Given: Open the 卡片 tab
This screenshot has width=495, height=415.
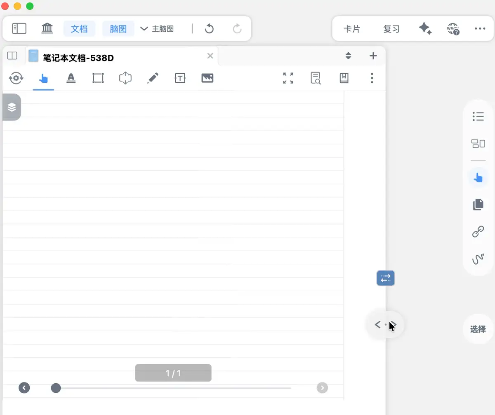Looking at the screenshot, I should click(352, 29).
